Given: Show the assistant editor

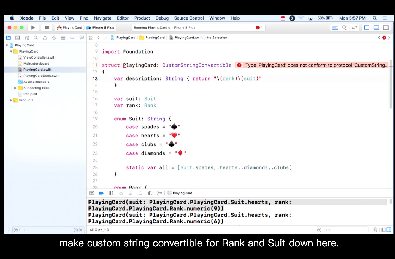Looking at the screenshot, I should 345,27.
